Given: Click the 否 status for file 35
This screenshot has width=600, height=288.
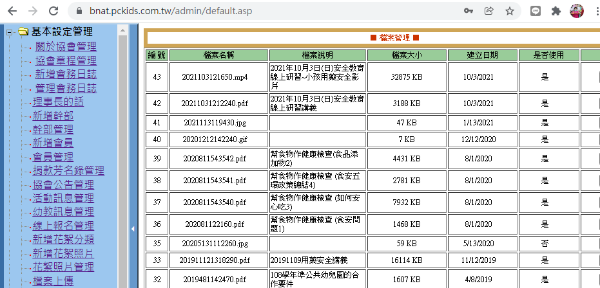Looking at the screenshot, I should [545, 244].
